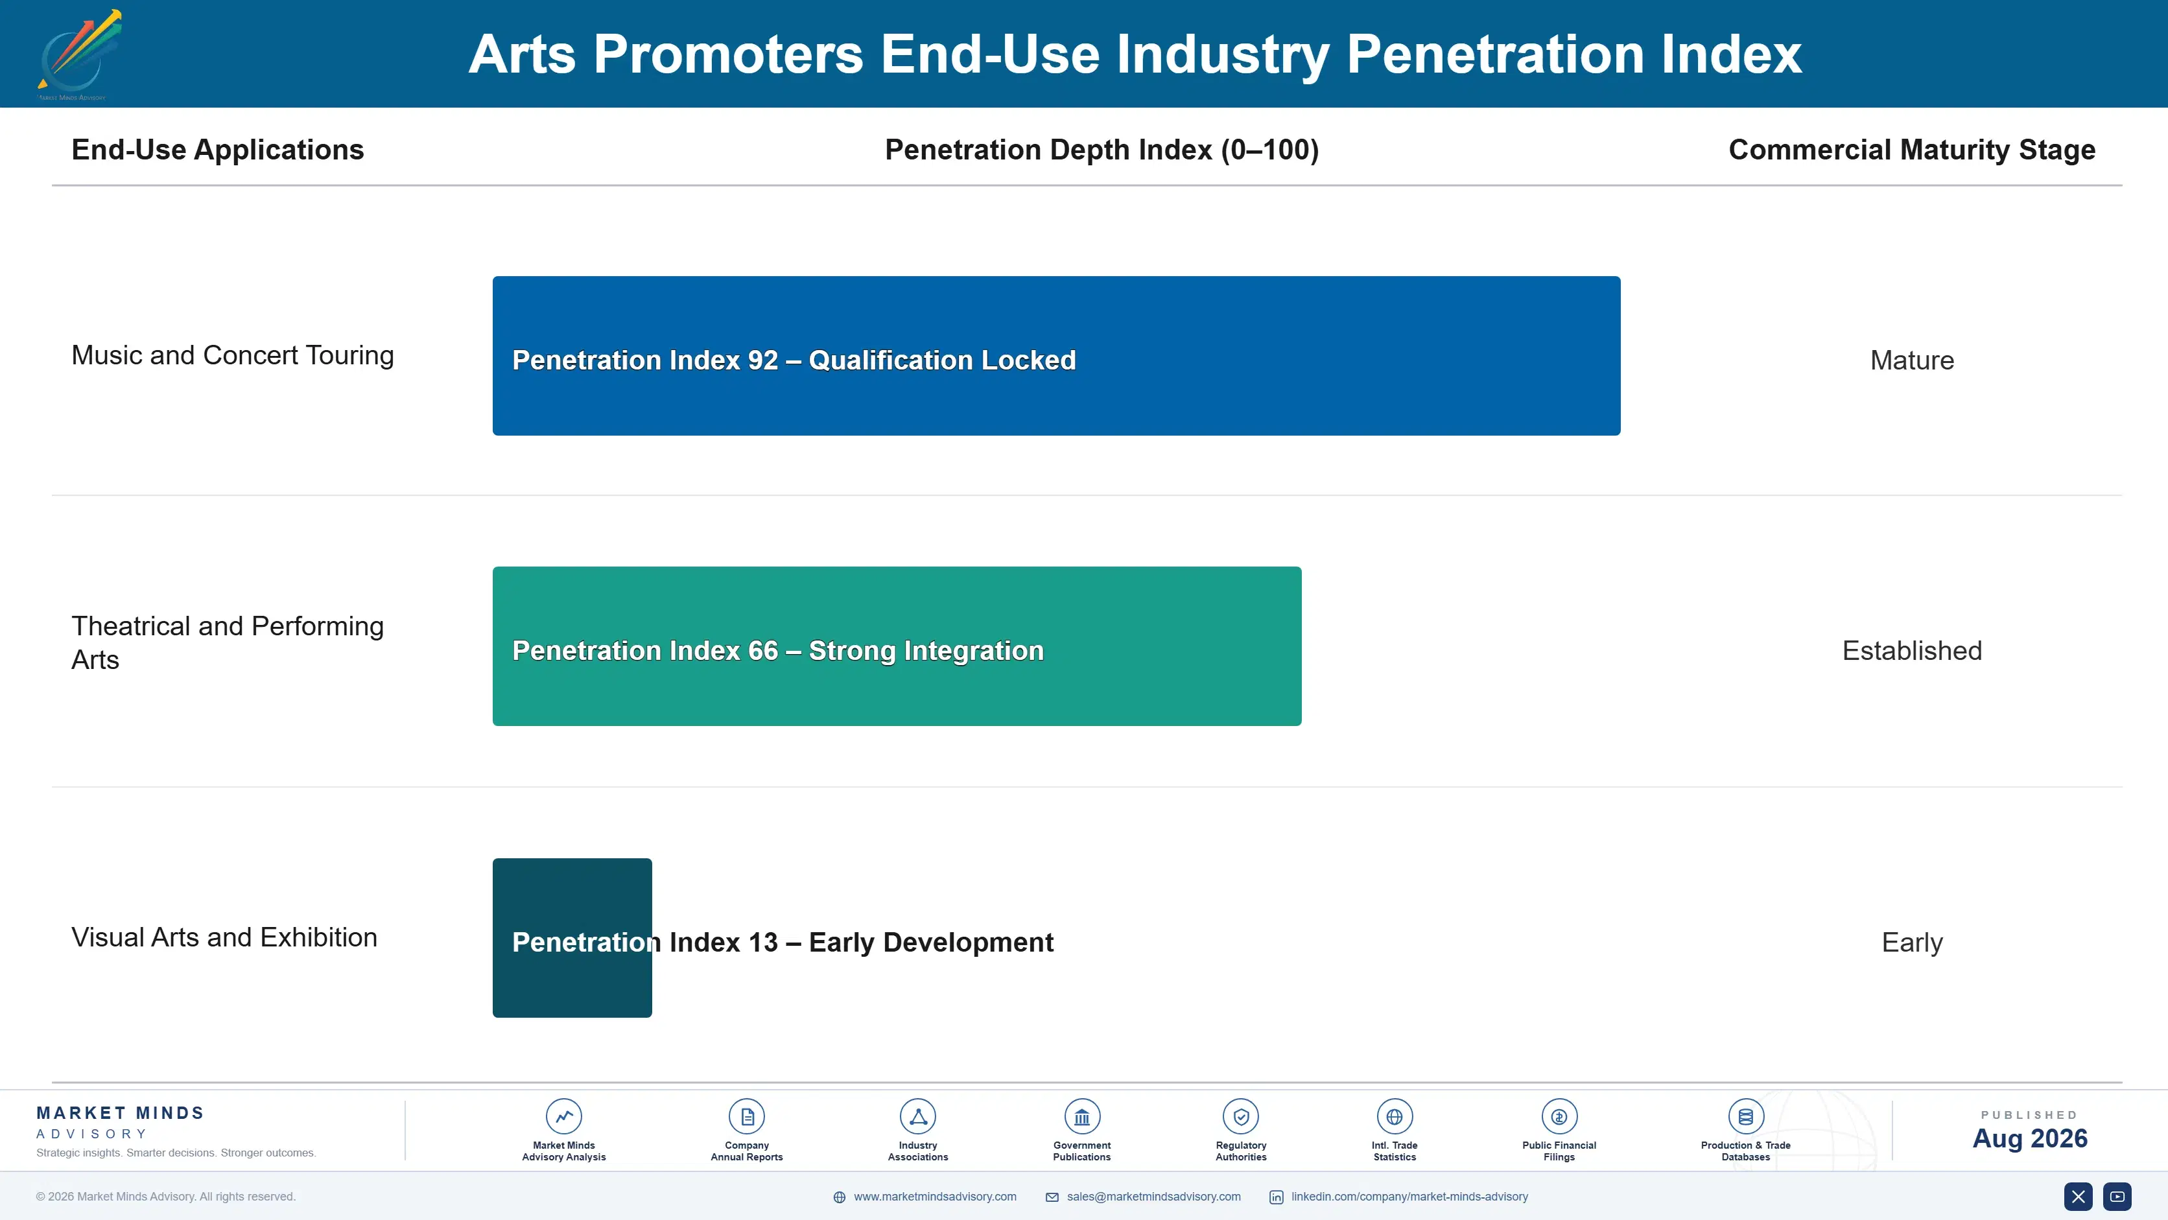The height and width of the screenshot is (1220, 2168).
Task: Click the Early maturity stage value
Action: [1912, 943]
